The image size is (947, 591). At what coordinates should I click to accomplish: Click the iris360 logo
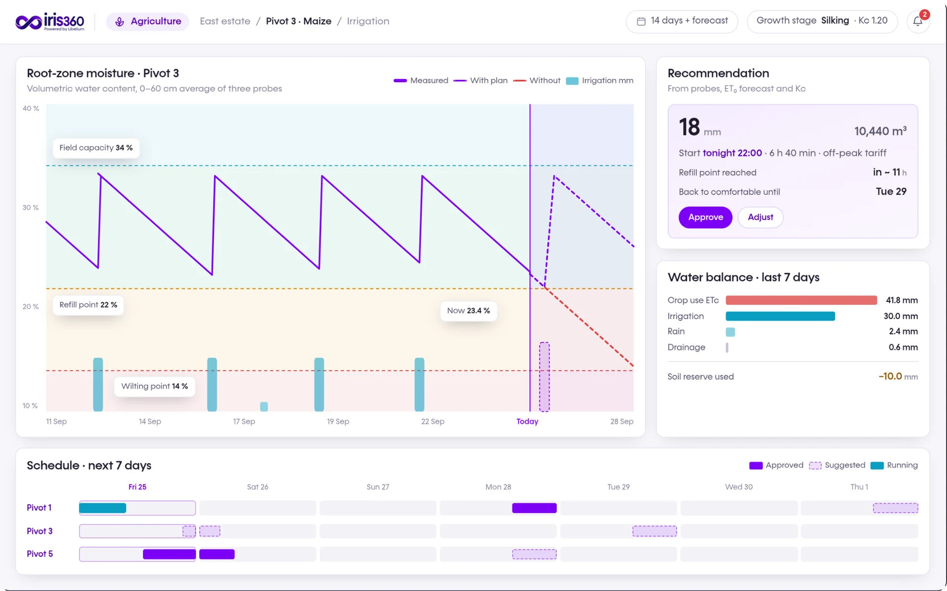(50, 22)
